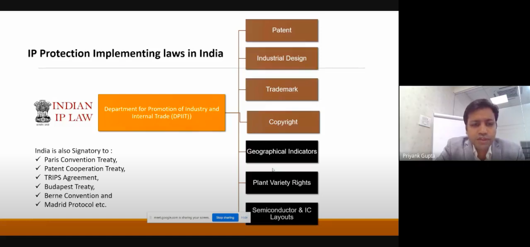Screen dimensions: 530x247
Task: Click the speaker's video thumbnail
Action: (464, 123)
